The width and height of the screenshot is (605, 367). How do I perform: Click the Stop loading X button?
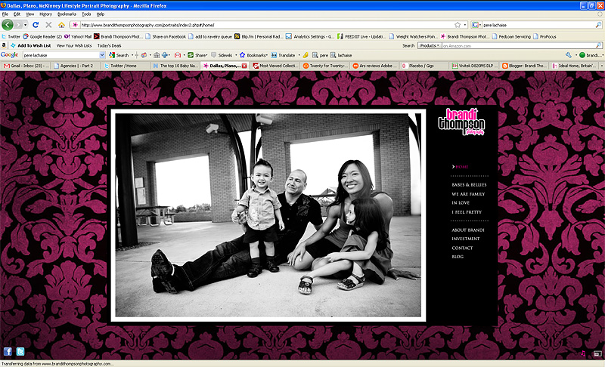(x=48, y=25)
